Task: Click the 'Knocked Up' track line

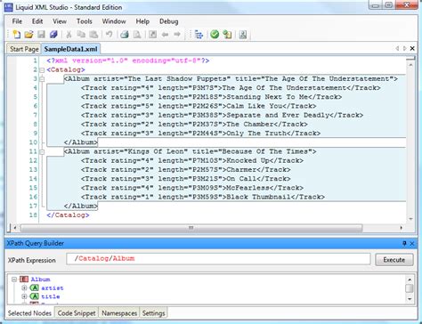Action: coord(192,160)
